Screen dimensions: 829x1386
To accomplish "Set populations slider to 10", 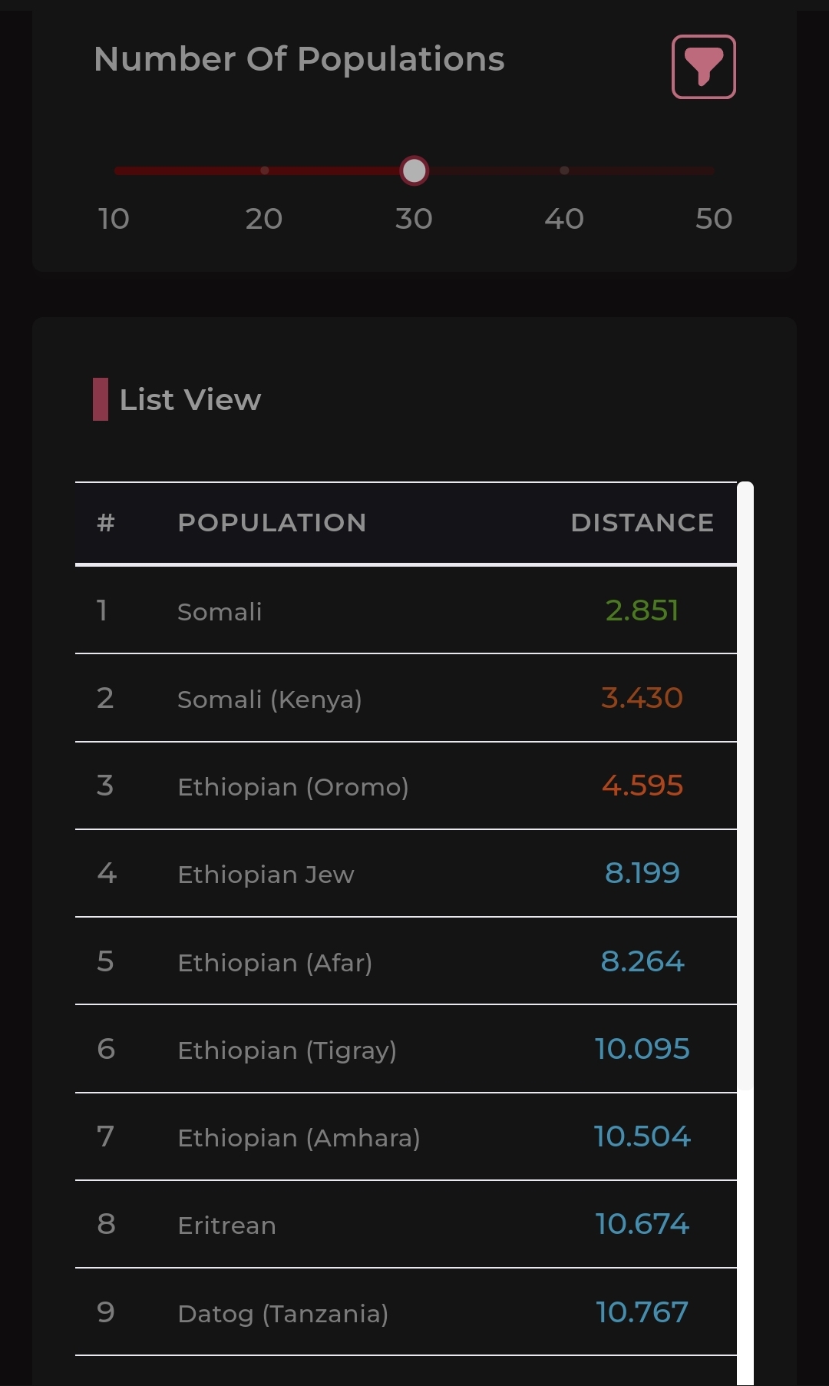I will (x=115, y=170).
